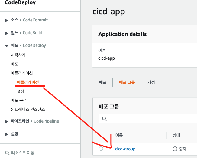Switch to the 배포 tab
The height and width of the screenshot is (158, 197).
tap(103, 82)
